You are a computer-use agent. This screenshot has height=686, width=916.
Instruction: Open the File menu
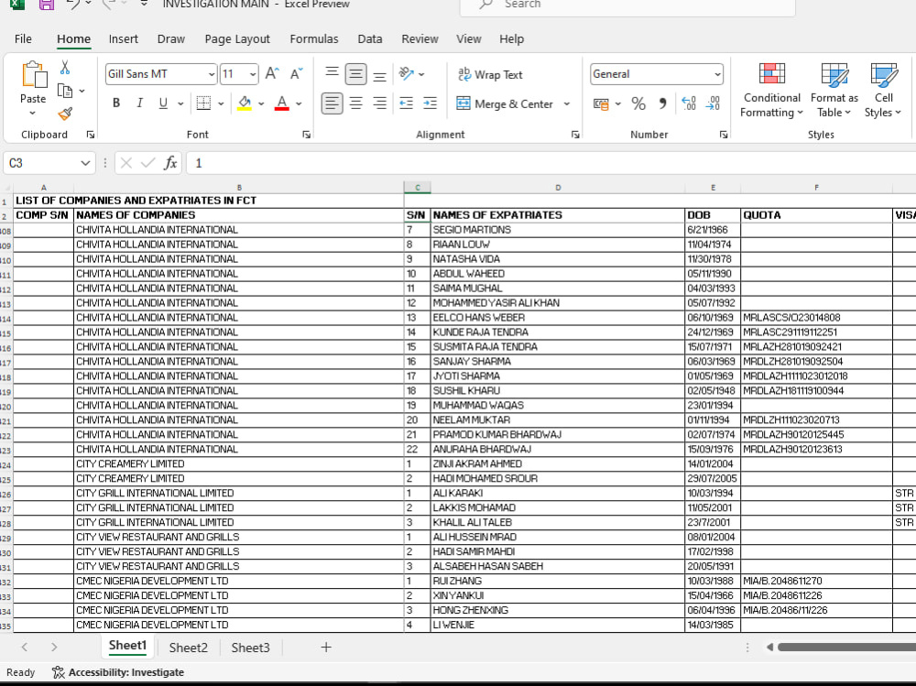pyautogui.click(x=23, y=38)
